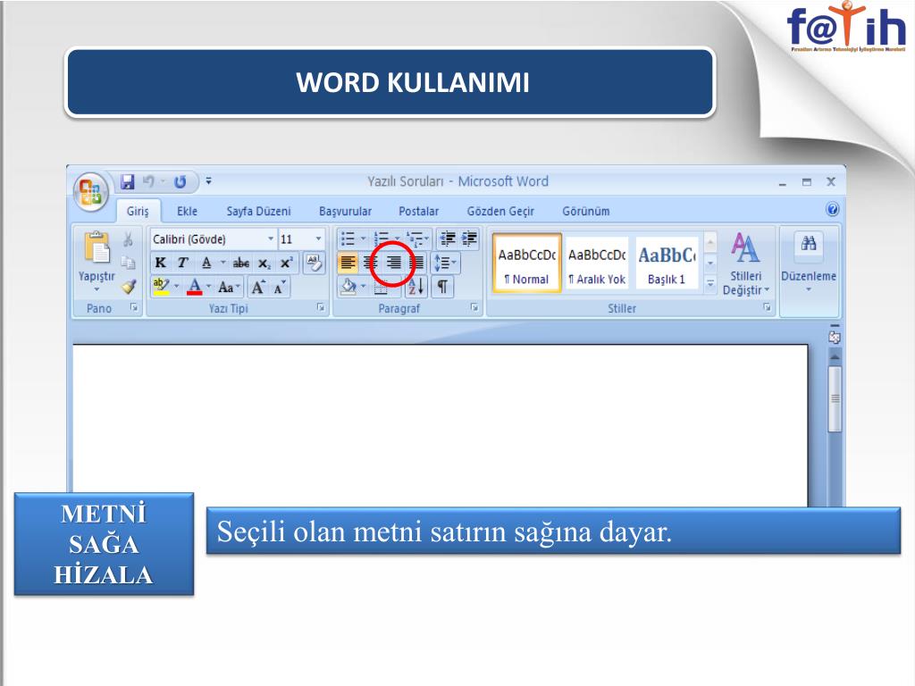Toggle show paragraph marks ¶
915x686 pixels.
point(443,287)
